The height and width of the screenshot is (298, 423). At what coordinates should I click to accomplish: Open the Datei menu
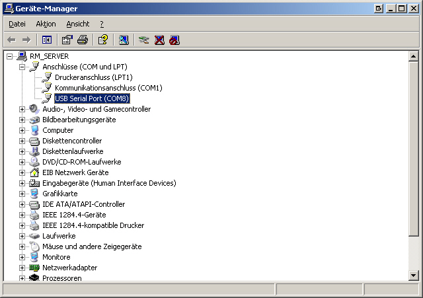click(17, 24)
